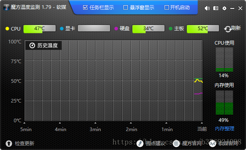Image resolution: width=246 pixels, height=150 pixels.
Task: Open the 软媒官网 link
Action: pyautogui.click(x=228, y=143)
